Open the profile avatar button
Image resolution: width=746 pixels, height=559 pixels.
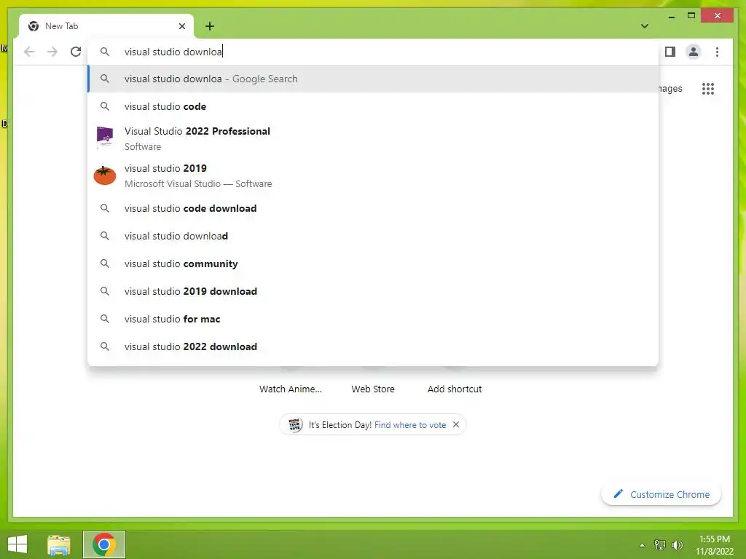(694, 52)
